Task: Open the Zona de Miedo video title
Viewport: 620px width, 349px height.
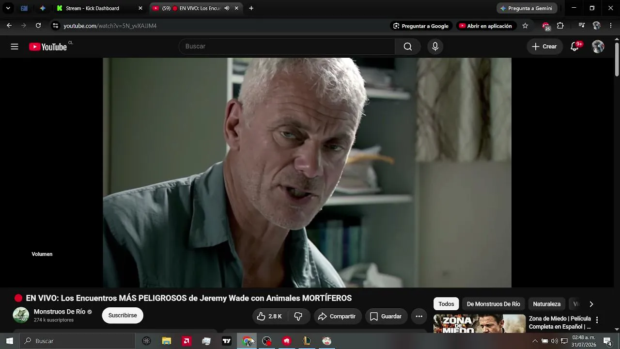Action: 560,322
